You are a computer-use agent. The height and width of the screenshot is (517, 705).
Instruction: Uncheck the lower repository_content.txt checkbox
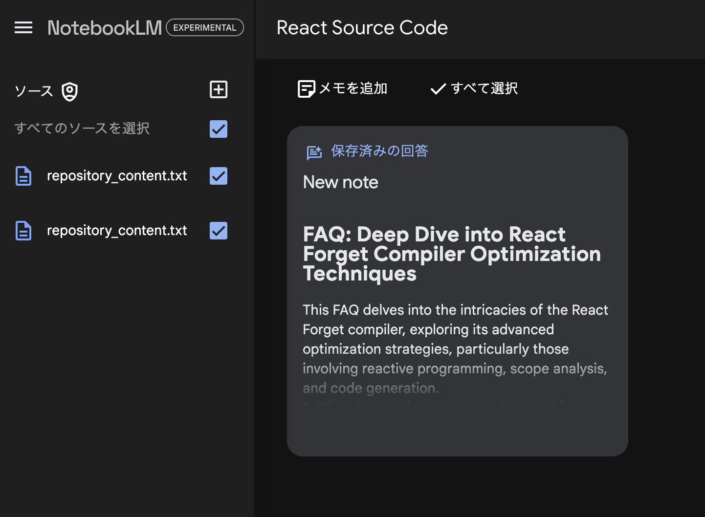click(219, 231)
